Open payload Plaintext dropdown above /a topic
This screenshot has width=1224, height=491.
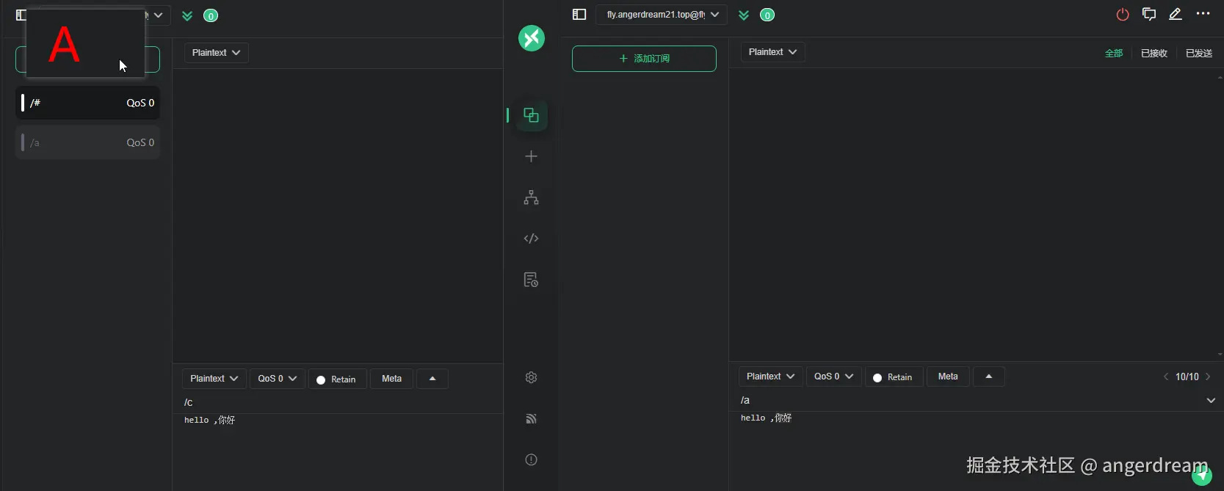(770, 377)
